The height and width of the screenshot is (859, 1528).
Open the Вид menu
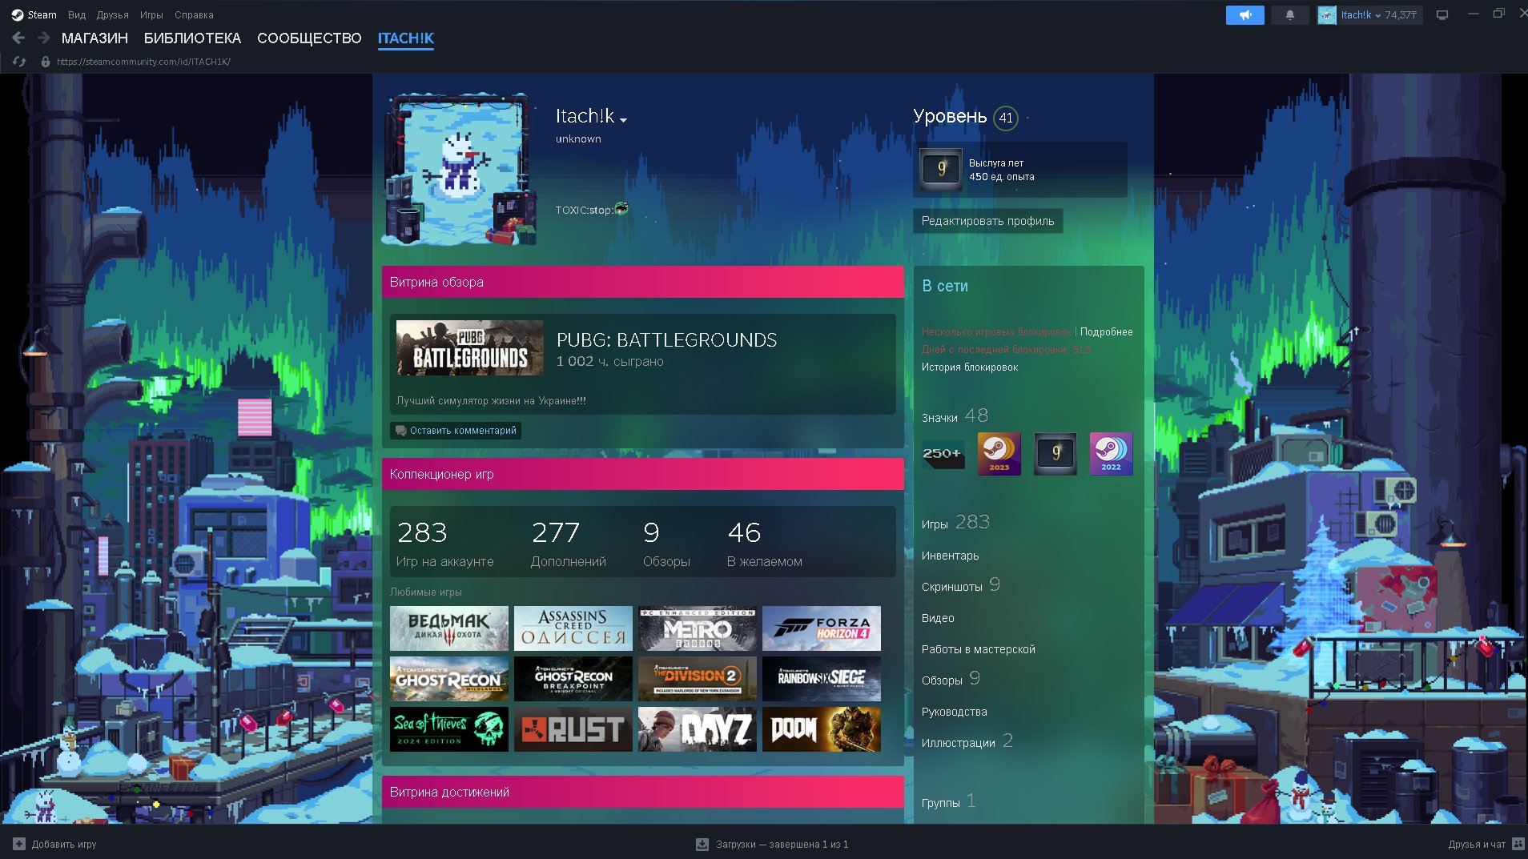pos(76,14)
